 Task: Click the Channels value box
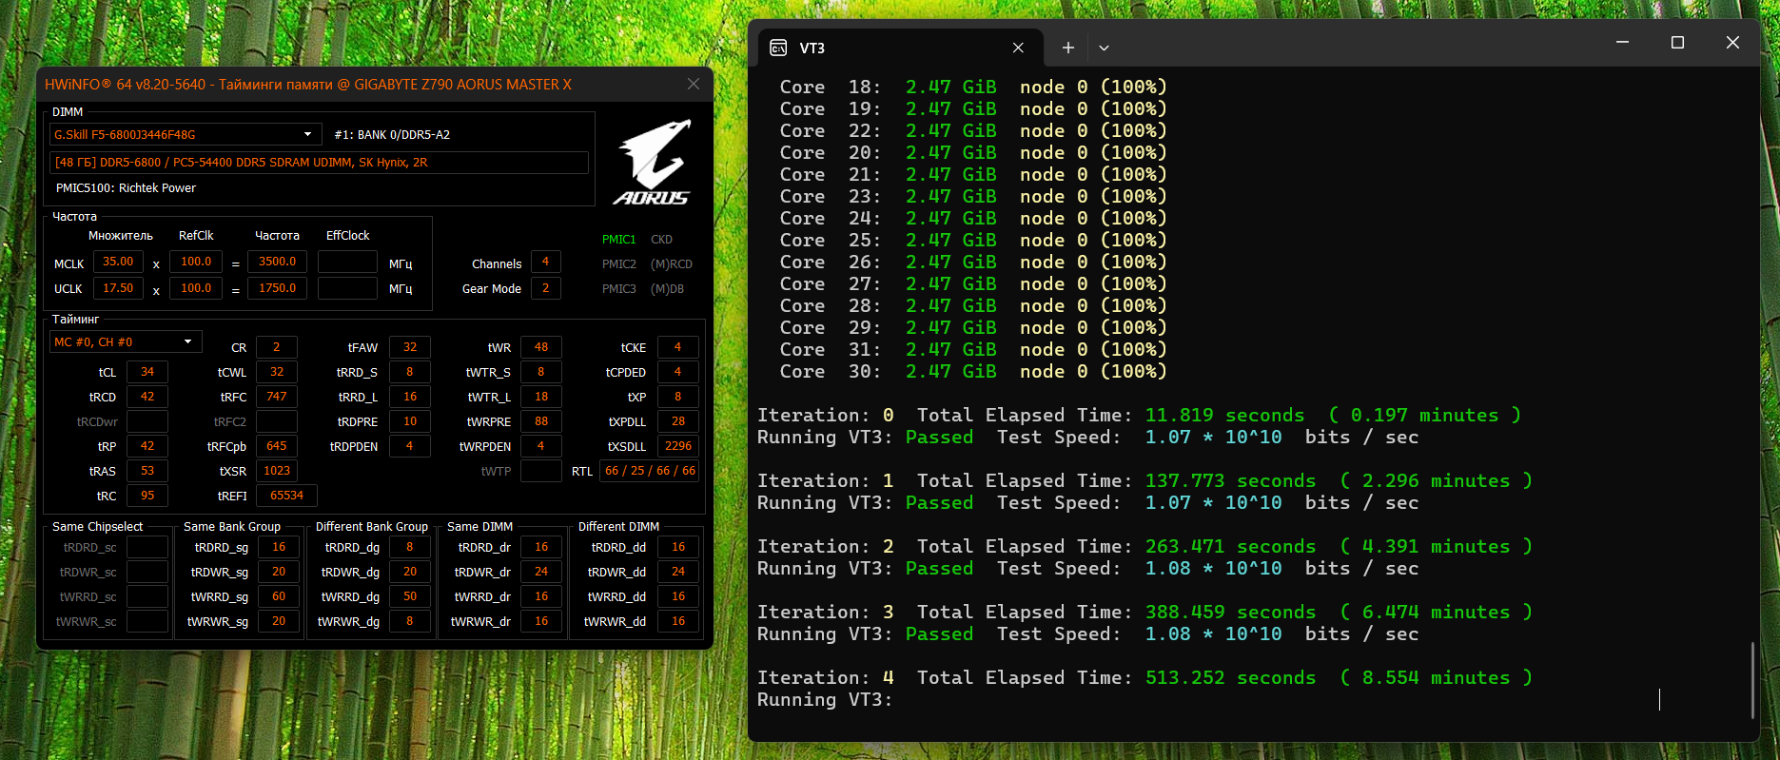[545, 262]
